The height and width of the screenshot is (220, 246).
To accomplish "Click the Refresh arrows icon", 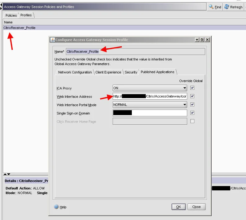I will pos(227,7).
